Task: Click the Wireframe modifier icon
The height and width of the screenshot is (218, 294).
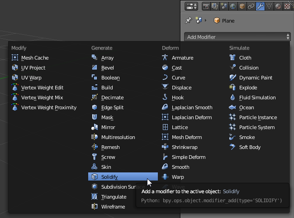Action: [95, 206]
